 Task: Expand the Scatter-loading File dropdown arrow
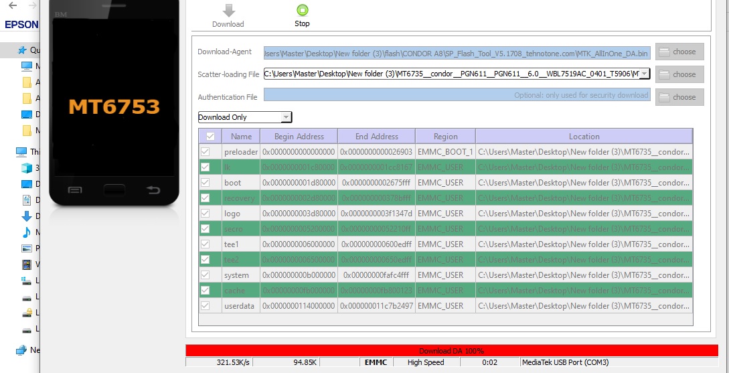[644, 74]
